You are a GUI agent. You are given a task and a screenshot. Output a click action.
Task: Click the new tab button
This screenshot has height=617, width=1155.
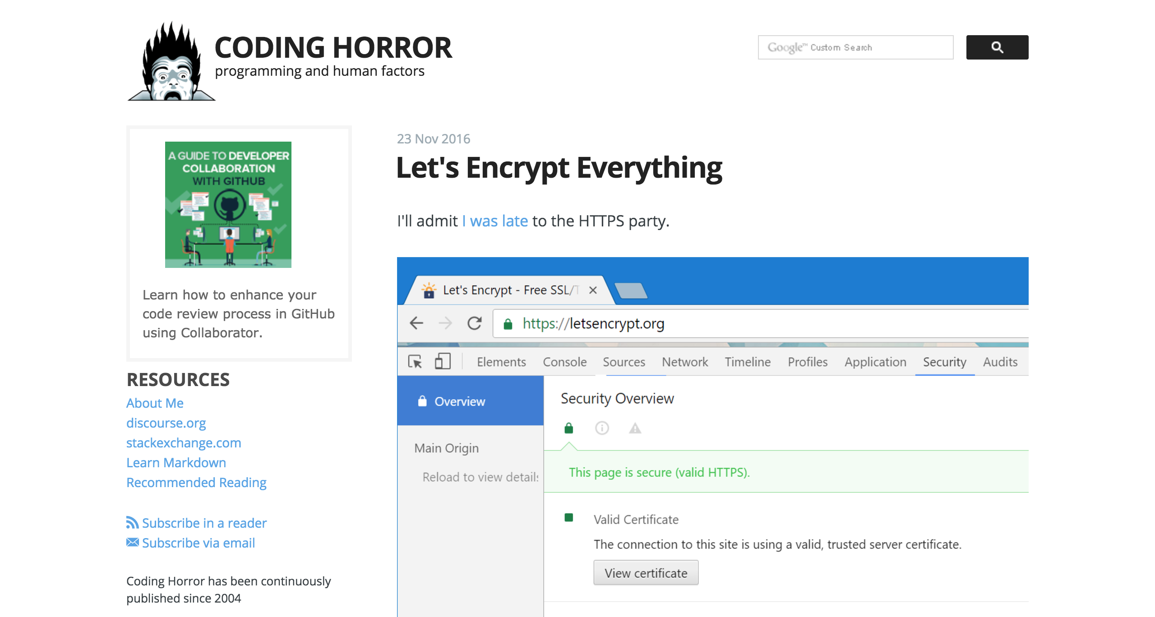point(631,290)
